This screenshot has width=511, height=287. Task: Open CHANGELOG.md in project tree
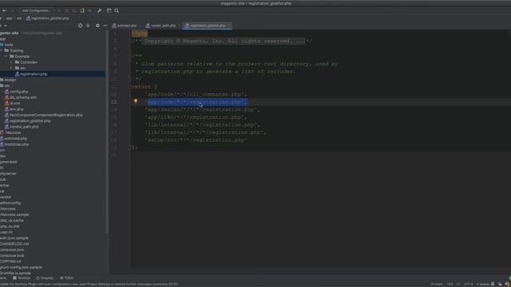pyautogui.click(x=14, y=244)
